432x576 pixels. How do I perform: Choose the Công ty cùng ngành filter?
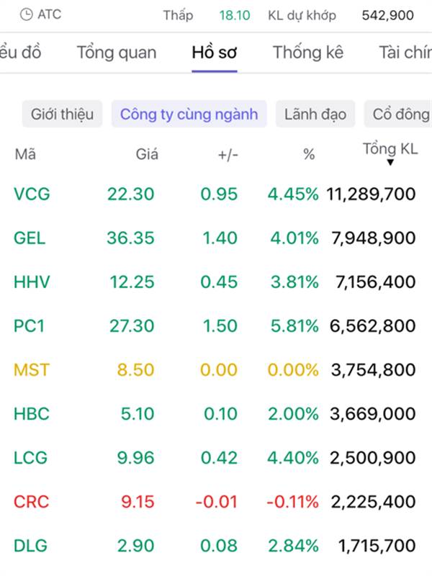[189, 114]
